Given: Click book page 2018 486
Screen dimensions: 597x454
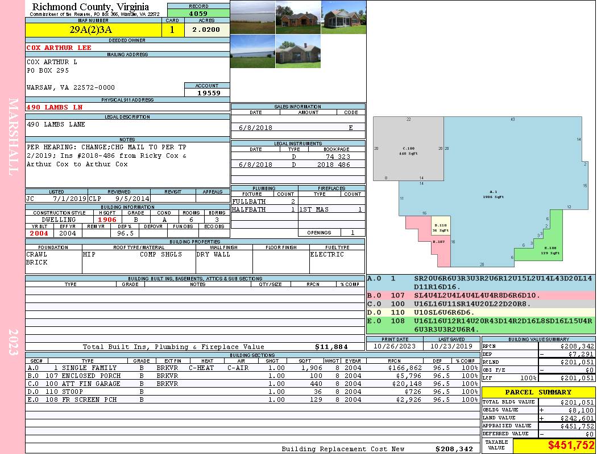Looking at the screenshot, I should point(334,165).
